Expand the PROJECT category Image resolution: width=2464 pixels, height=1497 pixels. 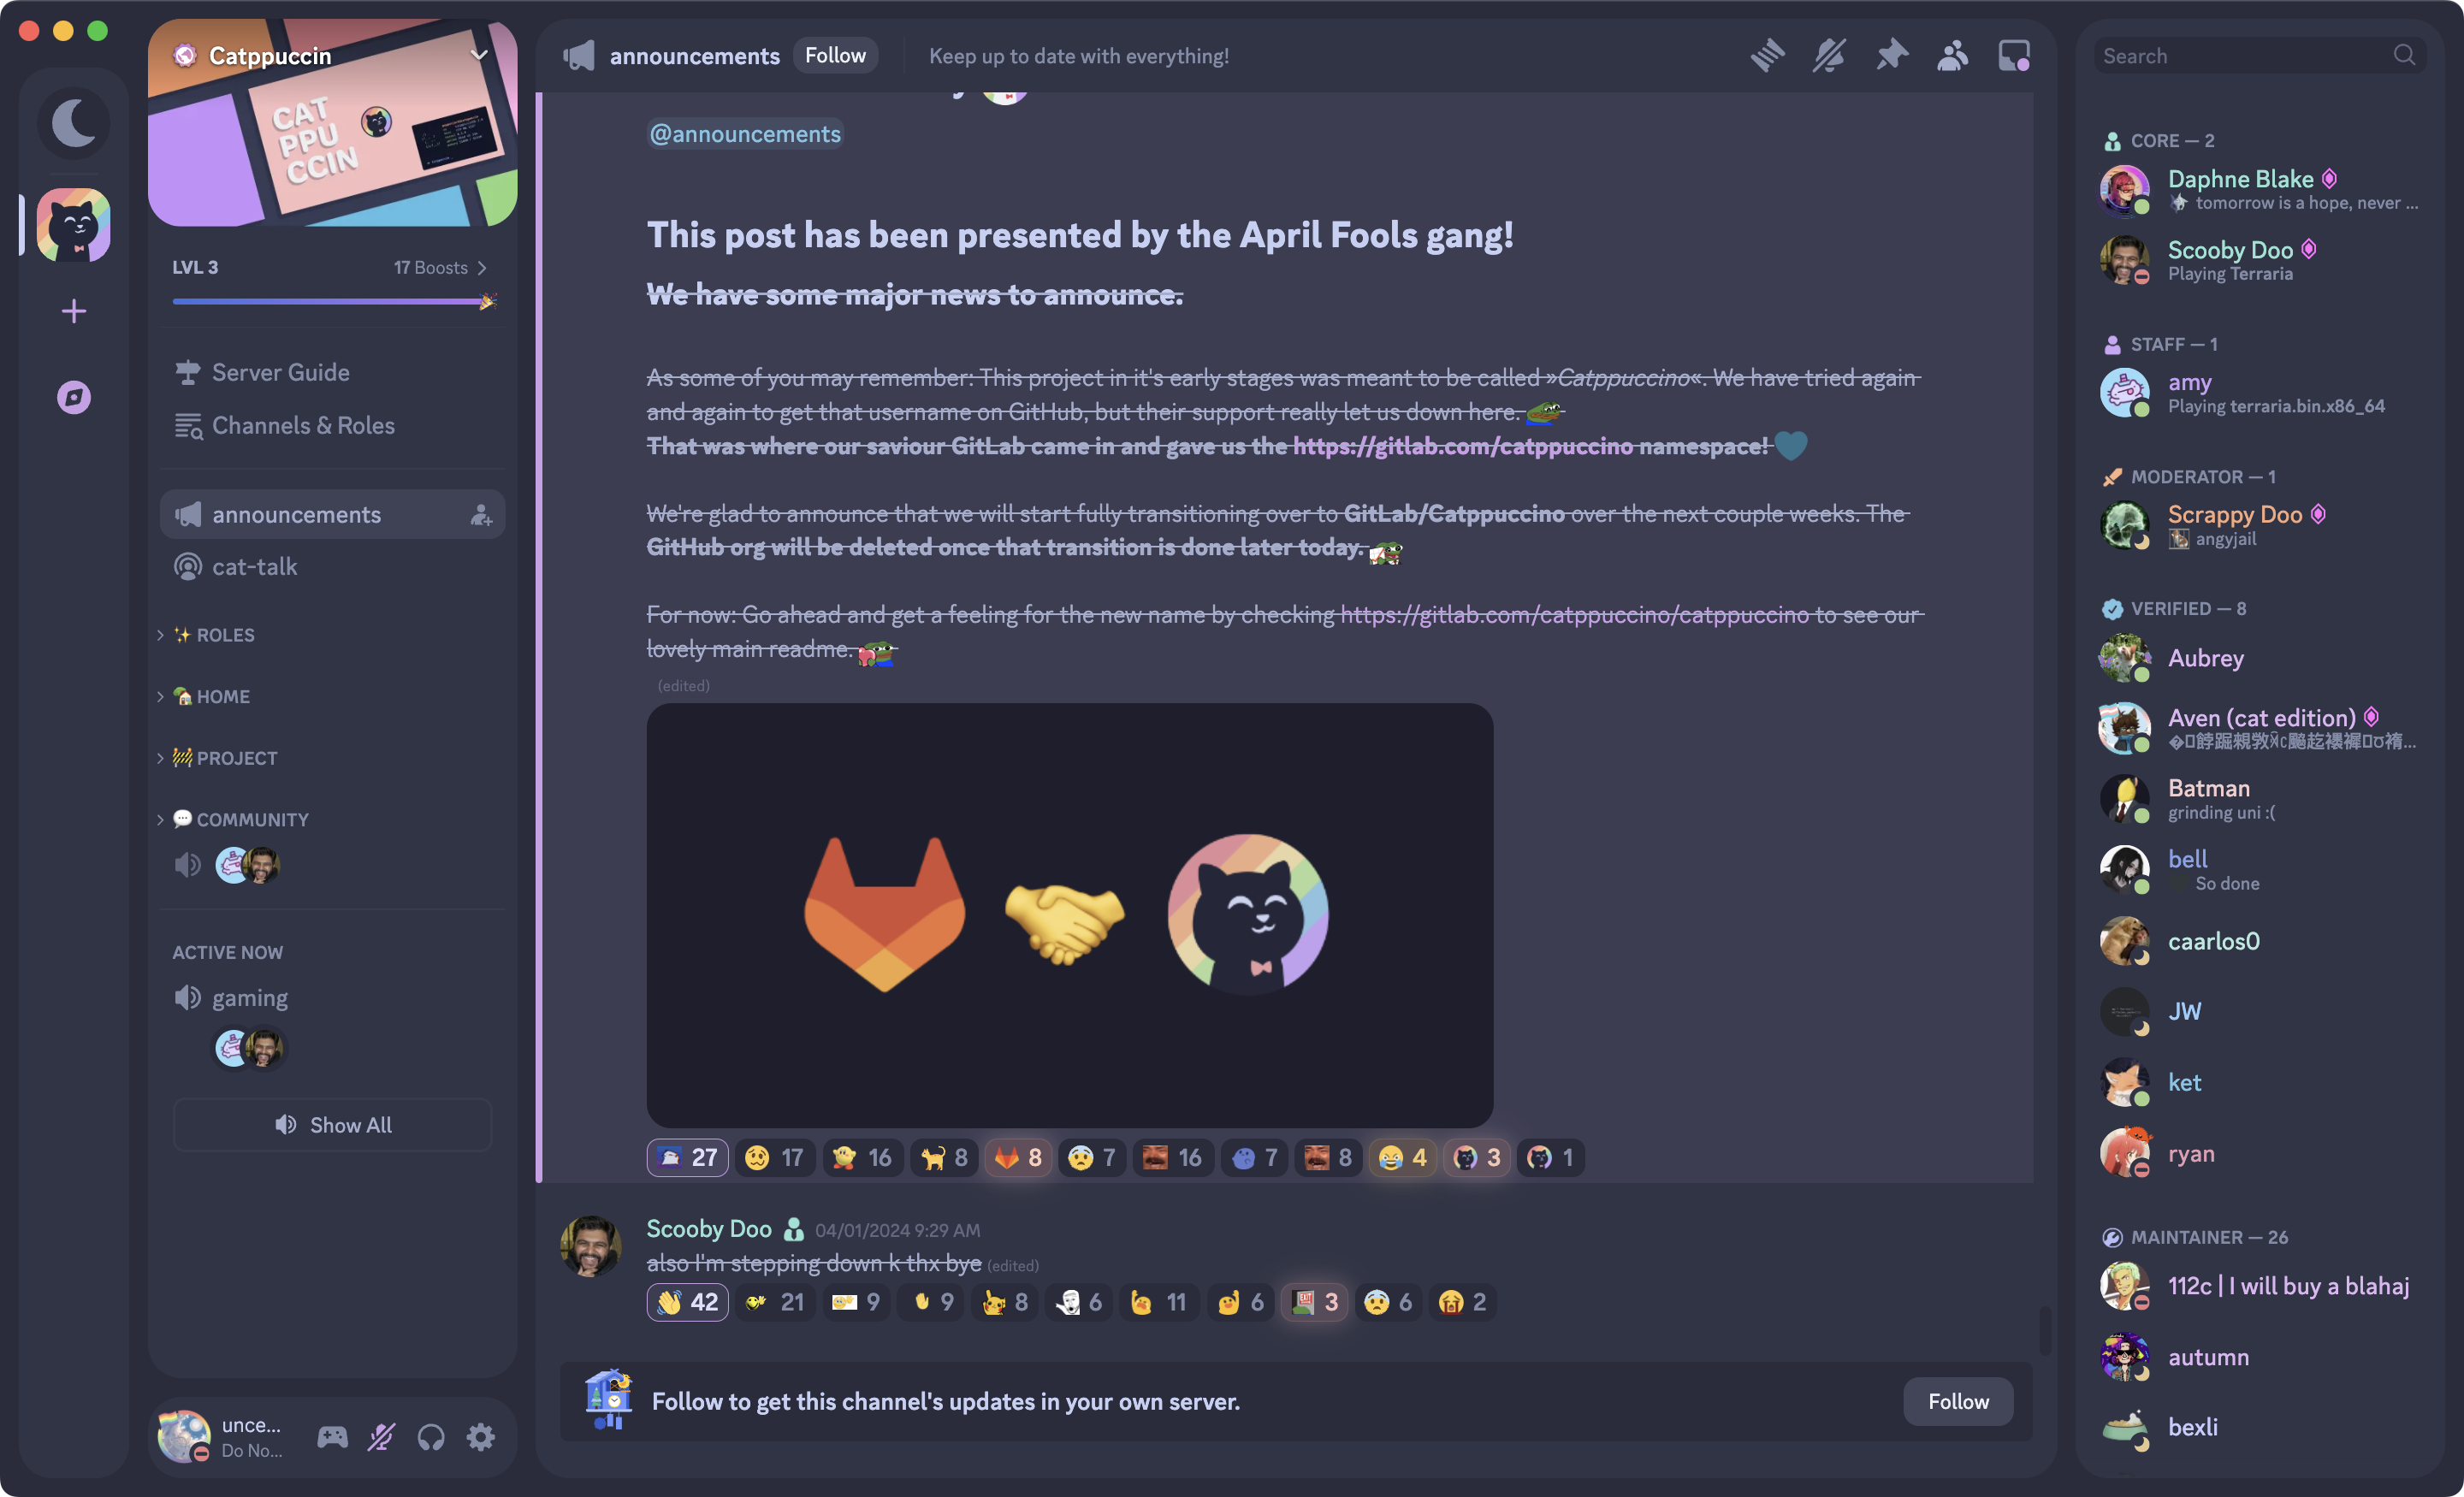coord(225,758)
